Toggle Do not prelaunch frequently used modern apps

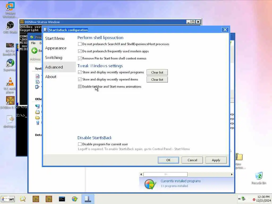80,51
